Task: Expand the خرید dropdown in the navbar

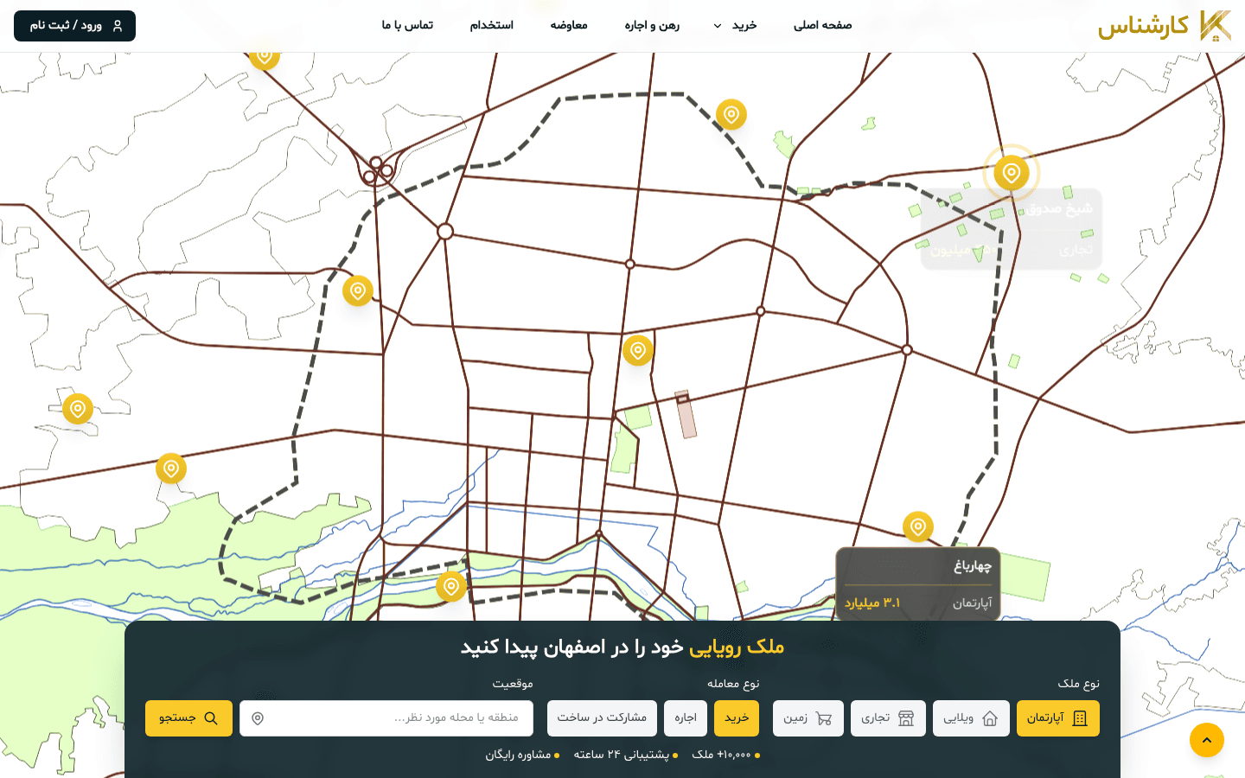Action: (735, 25)
